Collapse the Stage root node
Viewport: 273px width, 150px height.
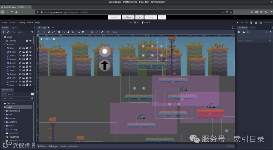point(3,37)
